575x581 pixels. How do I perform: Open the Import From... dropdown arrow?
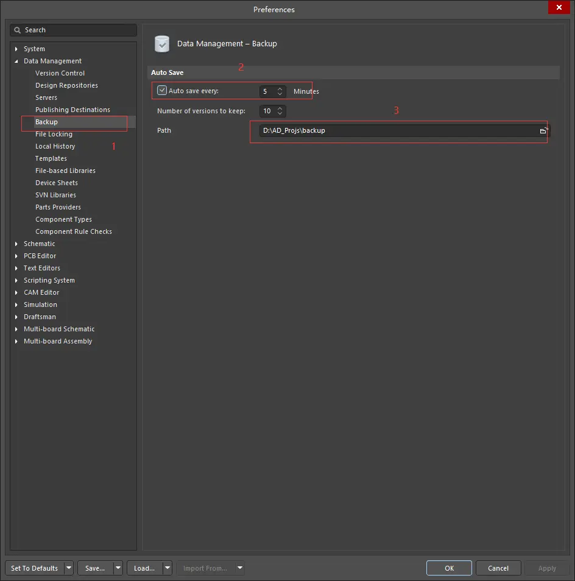[x=240, y=568]
